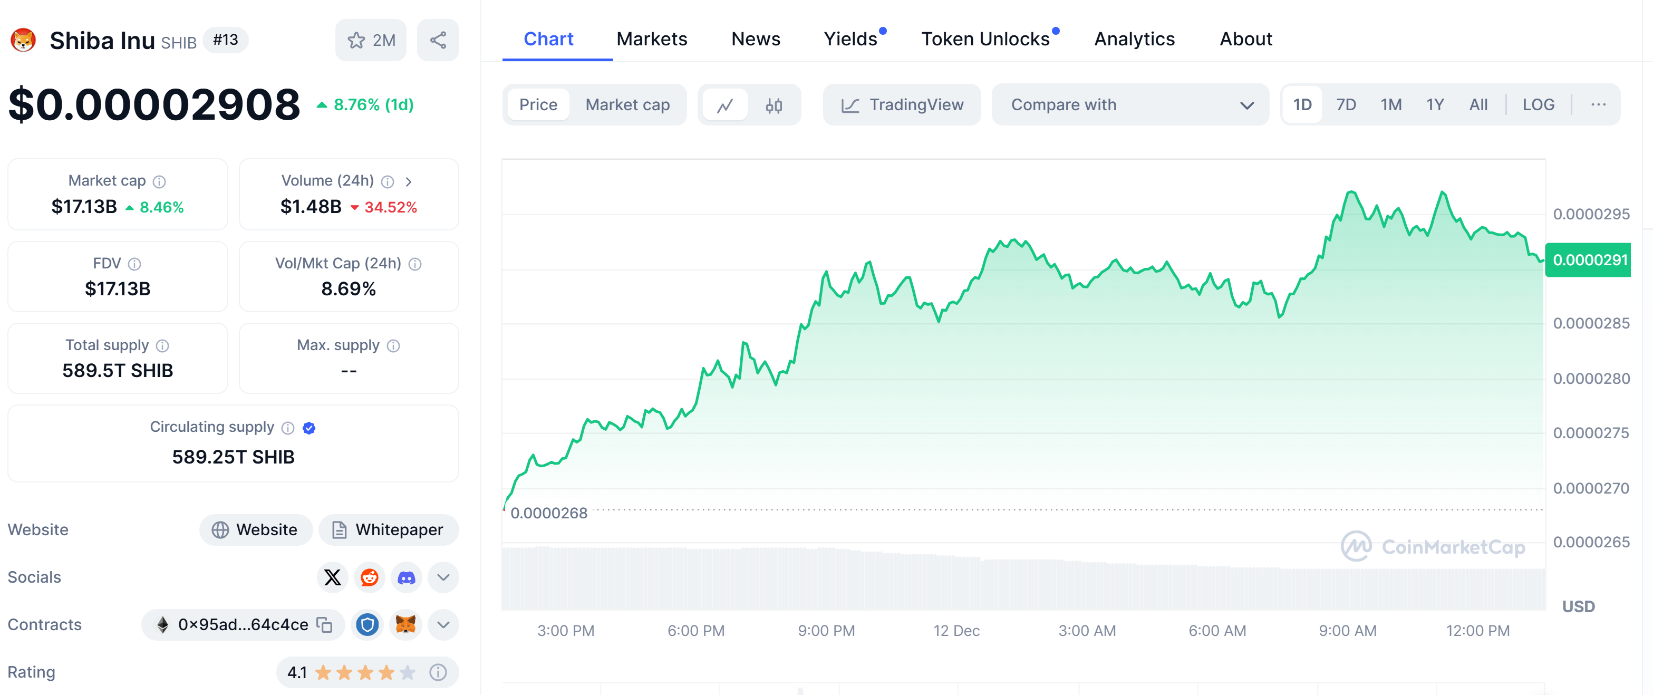1653x695 pixels.
Task: Expand more Socials chevron
Action: pos(443,577)
